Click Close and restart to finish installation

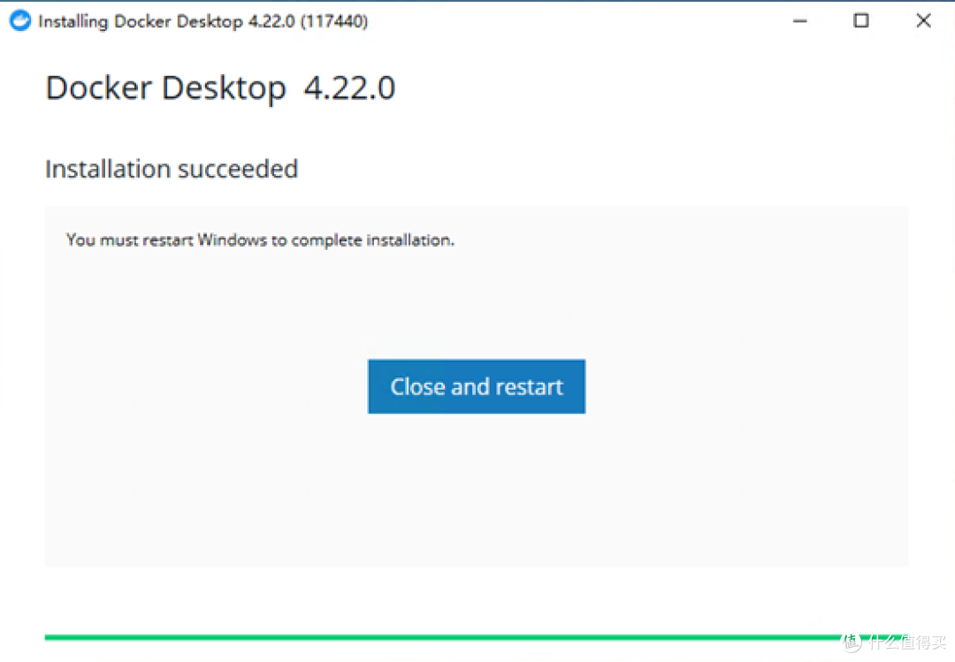pyautogui.click(x=476, y=386)
